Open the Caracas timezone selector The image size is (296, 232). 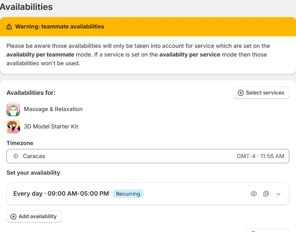[x=148, y=156]
